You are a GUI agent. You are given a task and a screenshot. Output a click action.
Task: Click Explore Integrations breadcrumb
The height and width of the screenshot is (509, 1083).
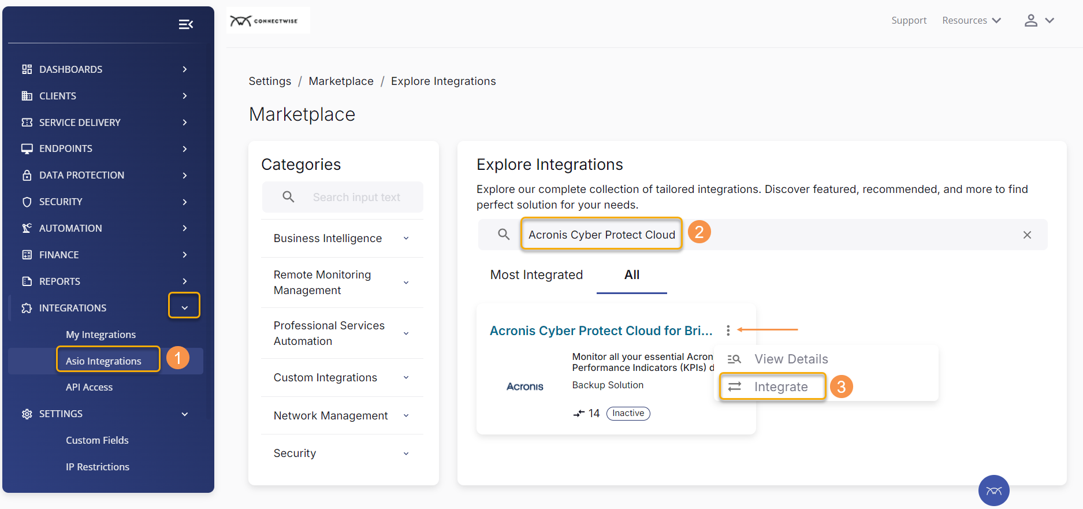(443, 81)
